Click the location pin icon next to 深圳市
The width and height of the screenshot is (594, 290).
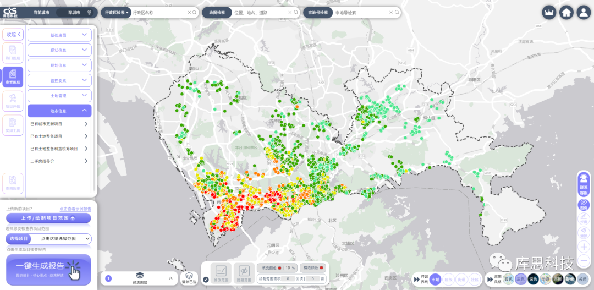(x=90, y=13)
